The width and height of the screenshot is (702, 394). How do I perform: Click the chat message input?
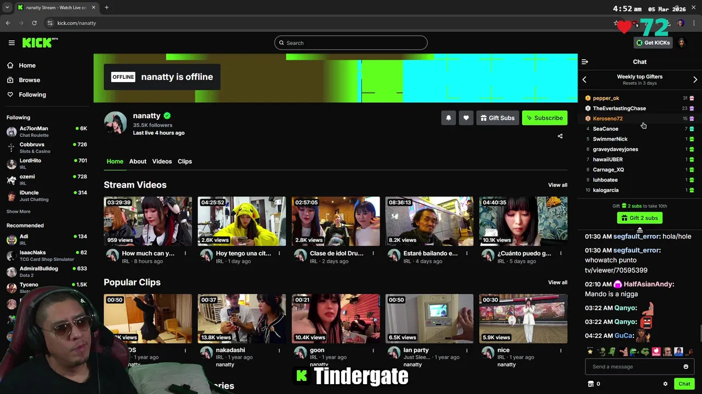click(635, 367)
